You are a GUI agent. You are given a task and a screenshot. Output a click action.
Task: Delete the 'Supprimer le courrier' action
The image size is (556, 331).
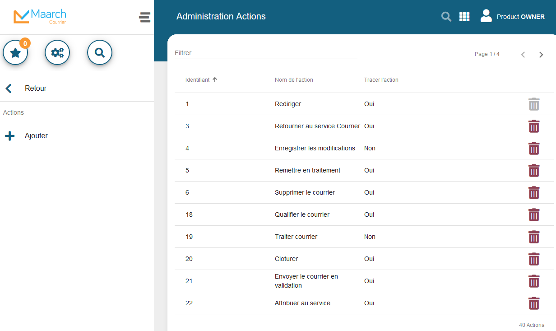534,193
